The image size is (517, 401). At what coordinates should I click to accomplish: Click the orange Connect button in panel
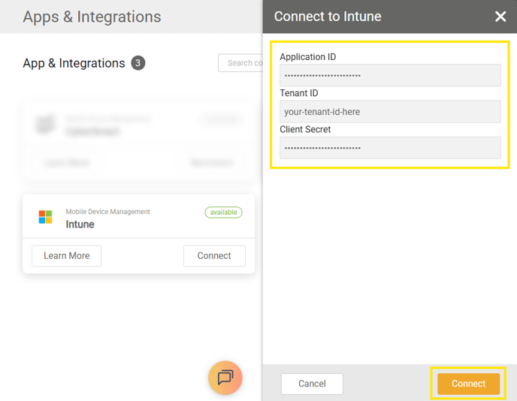[x=469, y=384]
